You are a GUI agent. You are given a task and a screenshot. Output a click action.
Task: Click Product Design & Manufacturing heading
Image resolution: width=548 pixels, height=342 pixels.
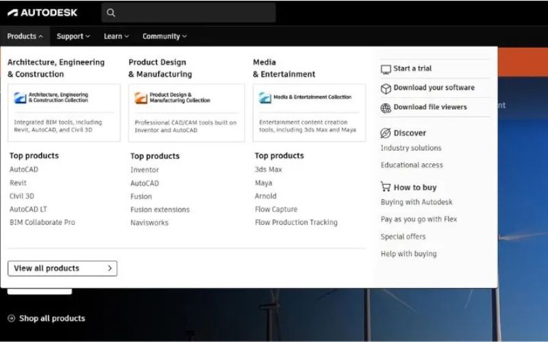click(x=160, y=68)
